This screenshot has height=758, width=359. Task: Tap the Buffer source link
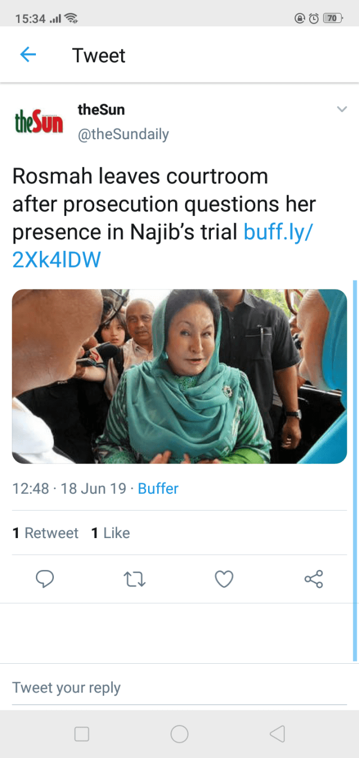click(158, 488)
